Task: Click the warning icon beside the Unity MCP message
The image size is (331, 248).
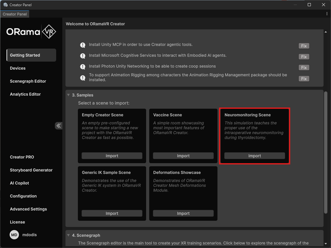Action: [x=83, y=45]
